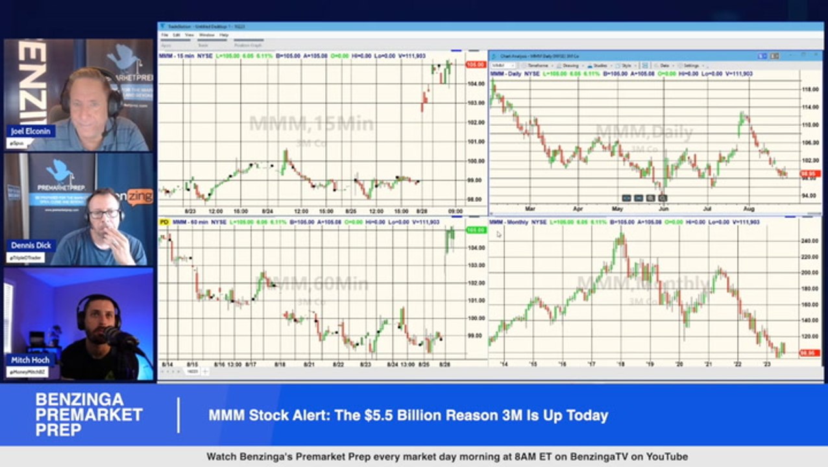Click the gray link icon in Chart Analysis title bar
Viewport: 828px width, 467px height.
pos(774,56)
